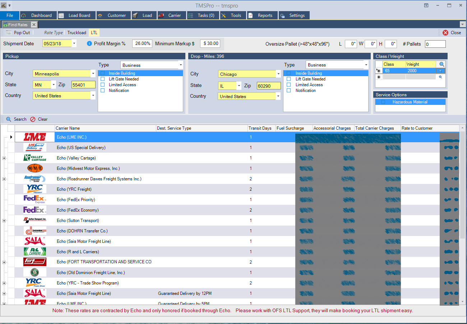The image size is (467, 324).
Task: Check Drop Inside Building option
Action: (289, 73)
